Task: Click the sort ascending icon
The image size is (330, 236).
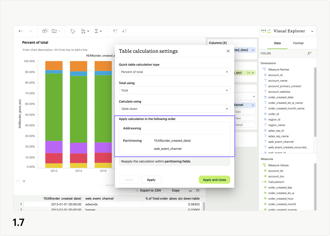Action: click(115, 31)
